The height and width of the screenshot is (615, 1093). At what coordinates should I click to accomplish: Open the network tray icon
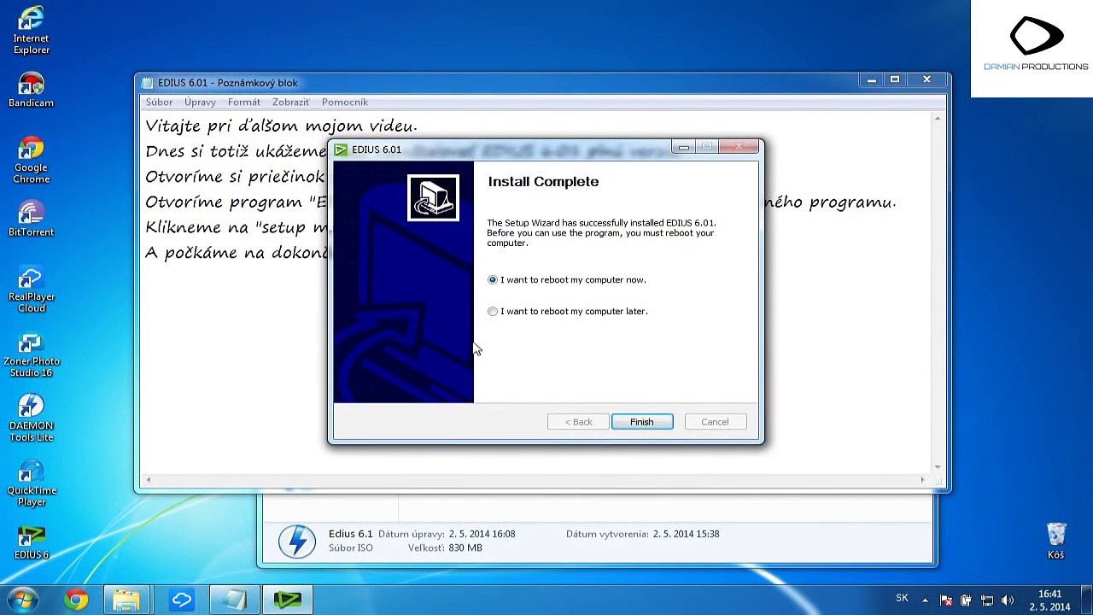[x=986, y=600]
